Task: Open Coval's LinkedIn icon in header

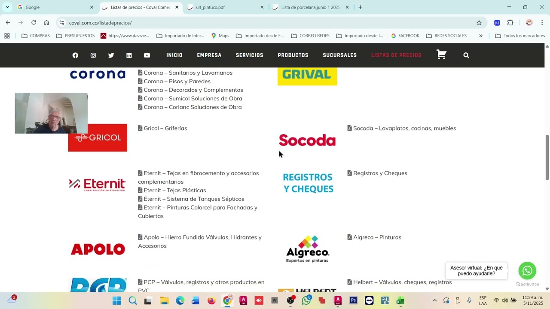Action: tap(129, 55)
